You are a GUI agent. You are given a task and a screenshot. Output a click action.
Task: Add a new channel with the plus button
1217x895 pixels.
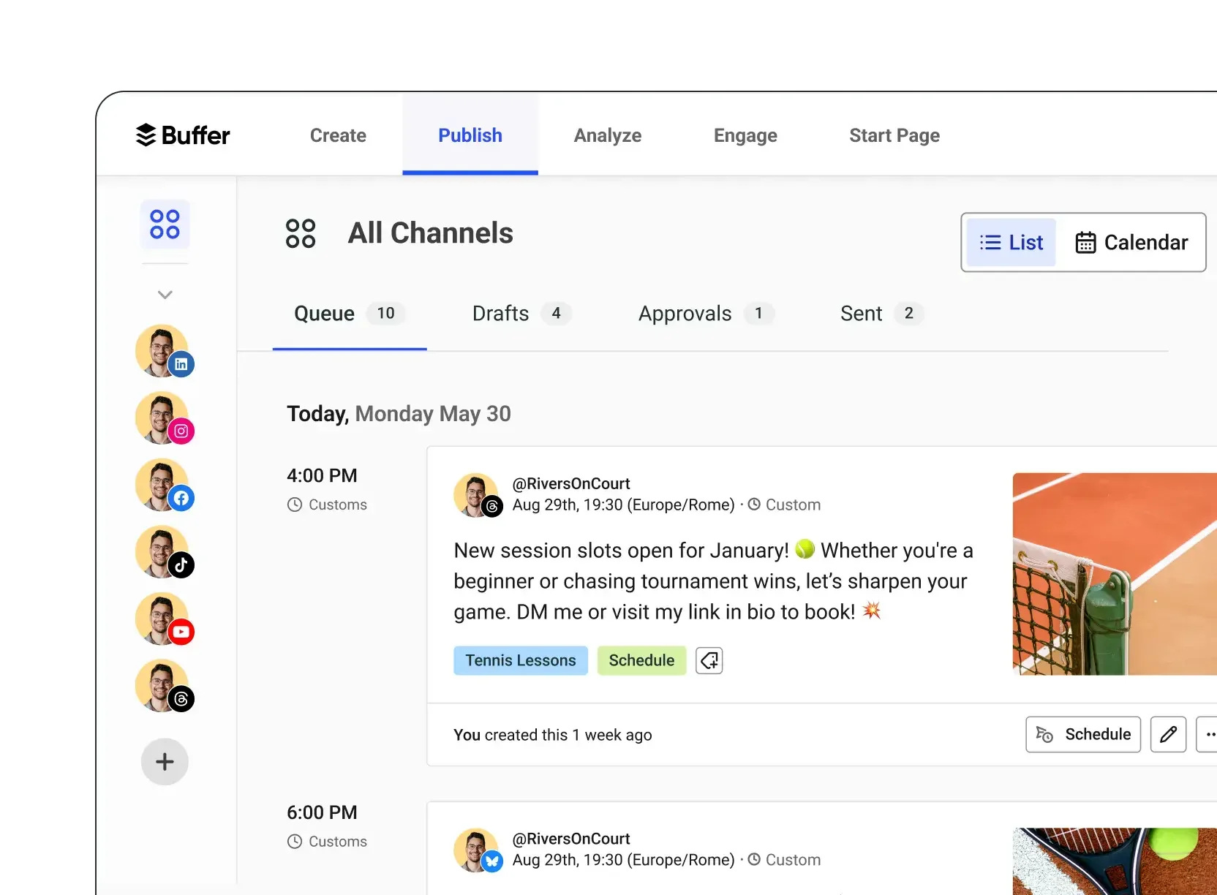[165, 761]
